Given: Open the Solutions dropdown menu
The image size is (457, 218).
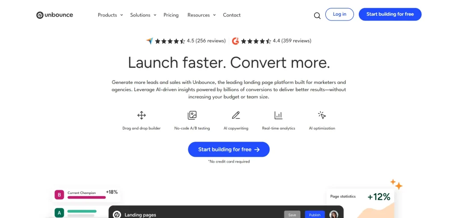Looking at the screenshot, I should tap(143, 15).
